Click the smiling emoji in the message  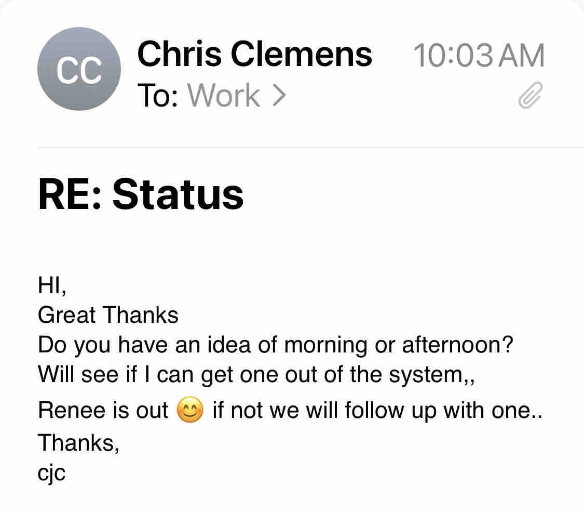click(x=190, y=411)
